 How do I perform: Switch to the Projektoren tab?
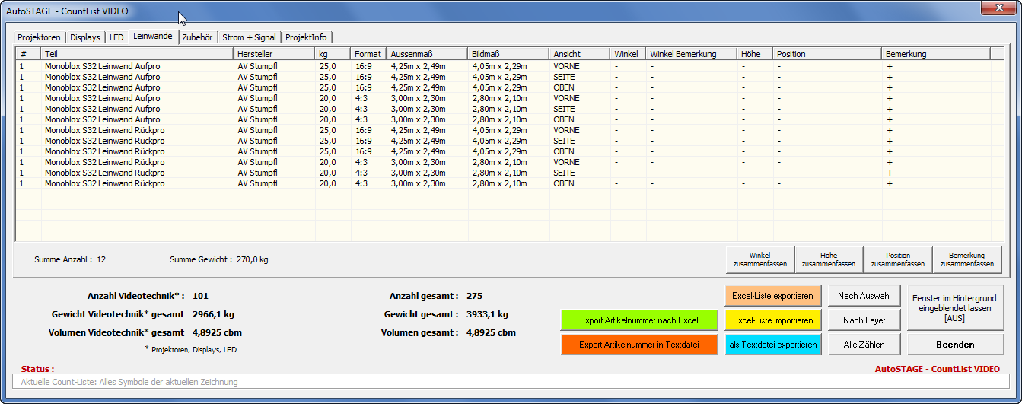[x=39, y=37]
